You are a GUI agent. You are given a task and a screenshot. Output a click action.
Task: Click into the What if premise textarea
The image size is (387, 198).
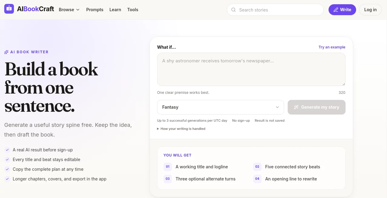click(x=251, y=69)
